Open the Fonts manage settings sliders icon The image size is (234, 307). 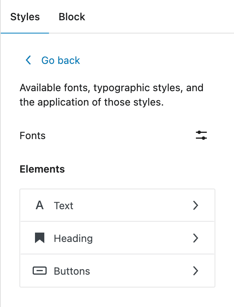(201, 136)
